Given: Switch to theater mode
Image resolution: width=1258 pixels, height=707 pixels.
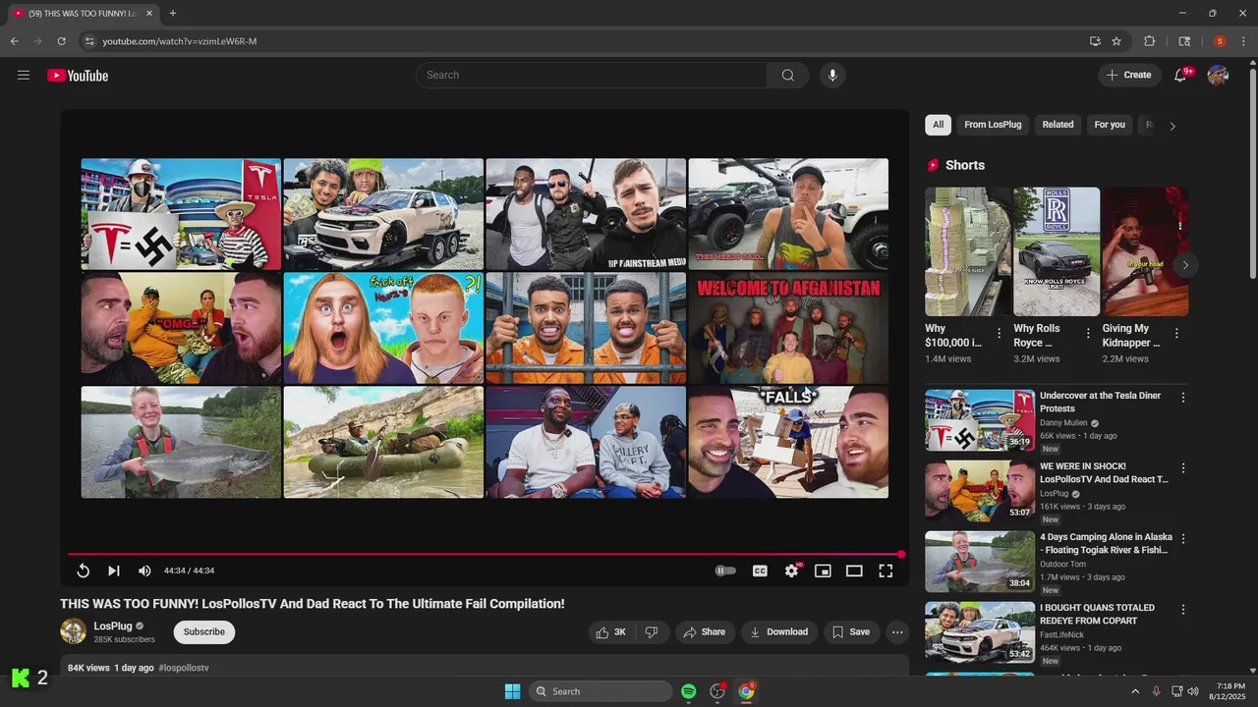Looking at the screenshot, I should click(x=854, y=571).
